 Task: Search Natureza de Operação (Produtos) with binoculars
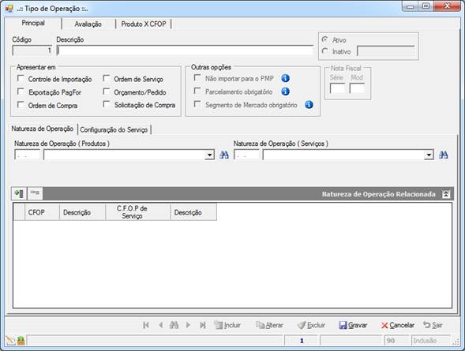click(224, 155)
